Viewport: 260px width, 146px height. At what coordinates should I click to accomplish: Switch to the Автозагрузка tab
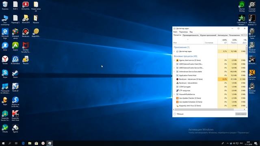pyautogui.click(x=223, y=35)
